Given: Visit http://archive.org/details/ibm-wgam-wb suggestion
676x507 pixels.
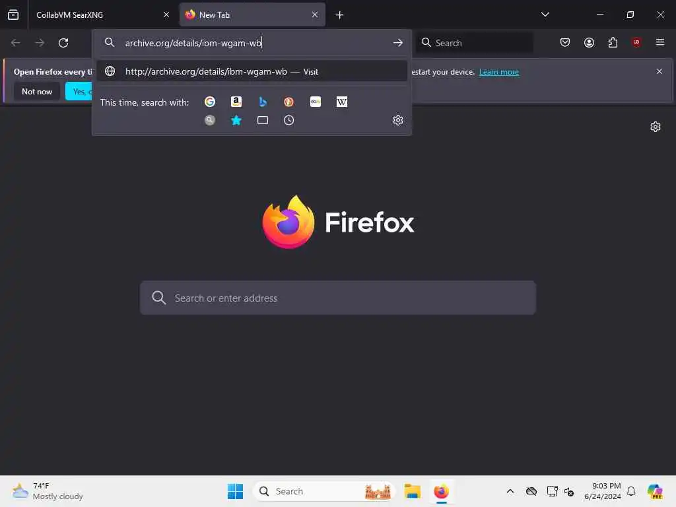Looking at the screenshot, I should click(252, 71).
